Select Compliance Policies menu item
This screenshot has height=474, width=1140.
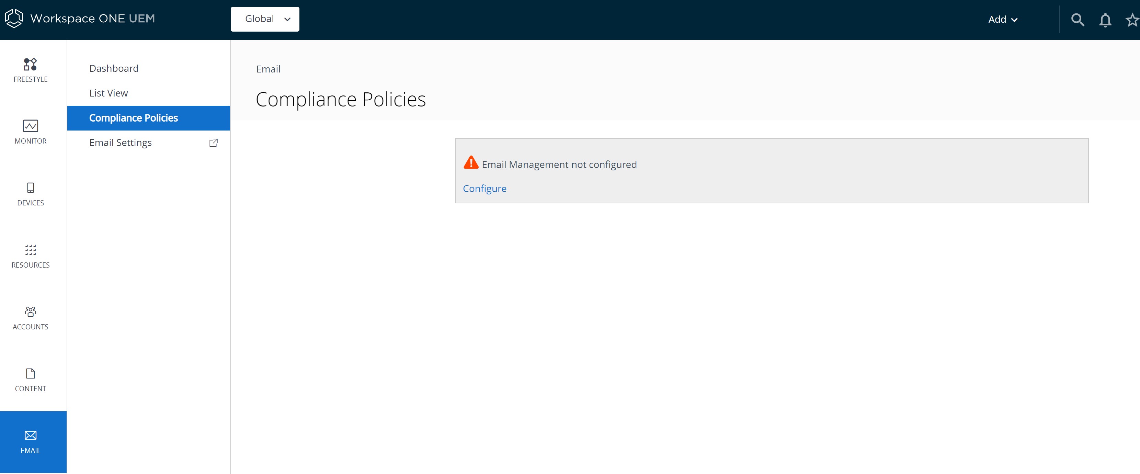149,118
